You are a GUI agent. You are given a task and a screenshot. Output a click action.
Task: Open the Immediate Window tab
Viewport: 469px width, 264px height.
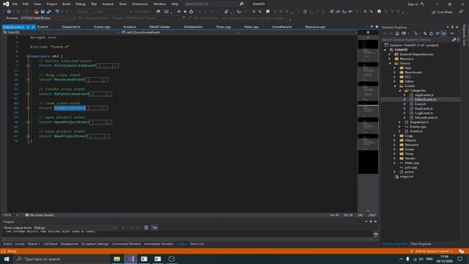(158, 244)
